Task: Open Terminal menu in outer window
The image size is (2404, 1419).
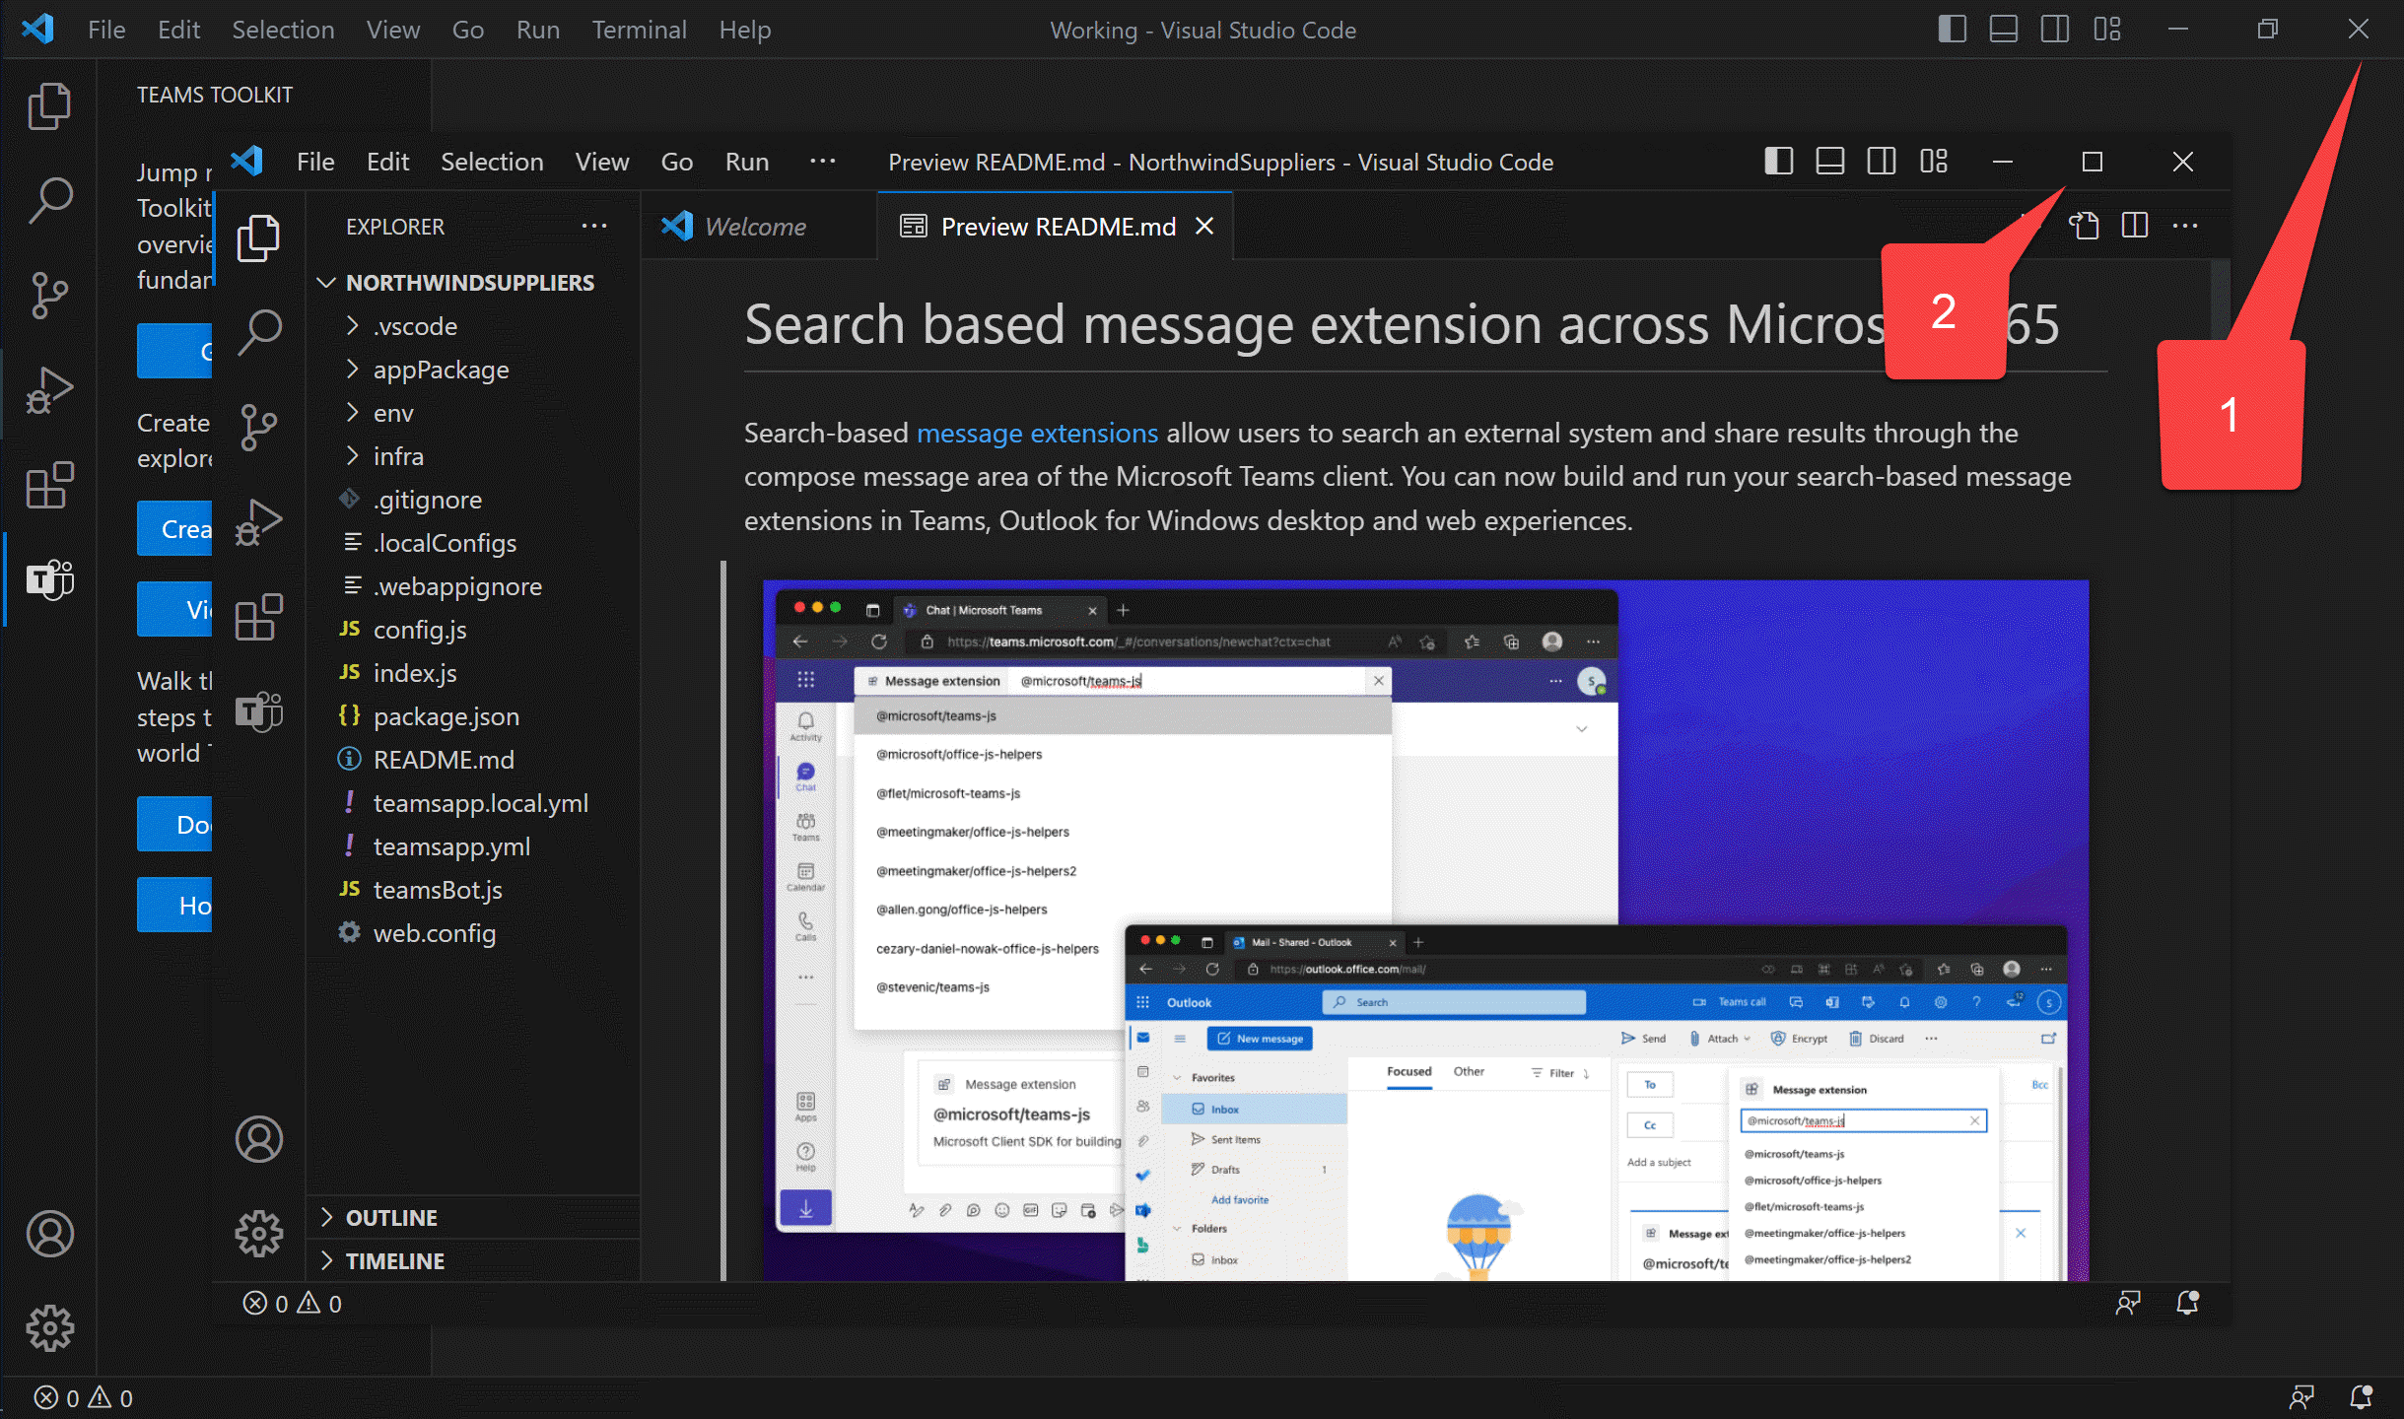Action: coord(639,30)
